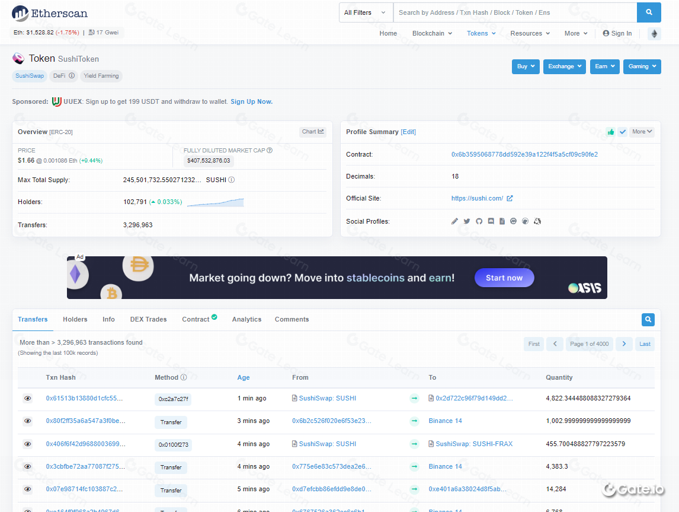The image size is (679, 512).
Task: Open the Earn dropdown button
Action: [604, 66]
